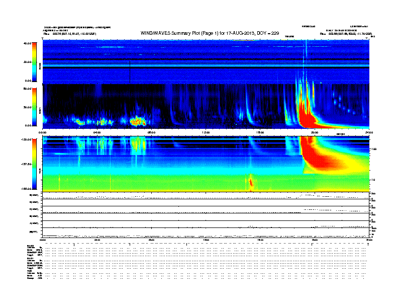The width and height of the screenshot is (398, 308).
Task: Click the -120.00 color bar label
Action: 26,139
